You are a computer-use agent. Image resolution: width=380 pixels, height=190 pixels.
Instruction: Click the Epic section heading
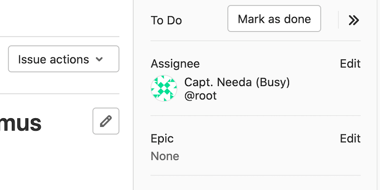pos(162,139)
